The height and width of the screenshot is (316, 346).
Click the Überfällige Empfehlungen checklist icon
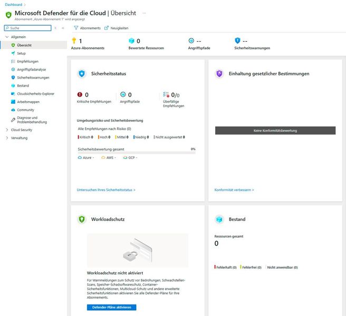(x=166, y=94)
